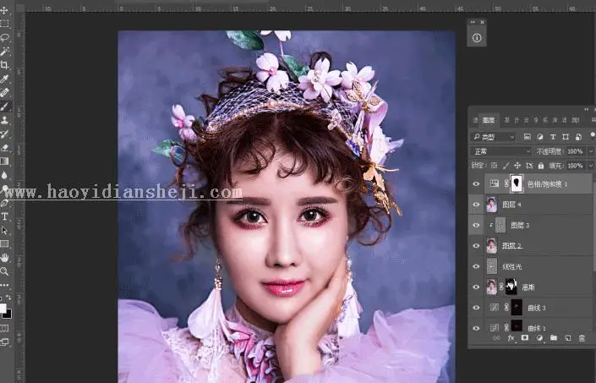Open the fill slider dropdown arrow
The width and height of the screenshot is (596, 383).
pos(591,166)
